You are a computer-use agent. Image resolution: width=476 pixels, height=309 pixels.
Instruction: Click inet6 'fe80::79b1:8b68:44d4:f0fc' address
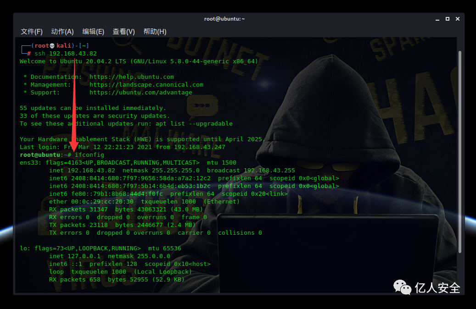point(117,194)
